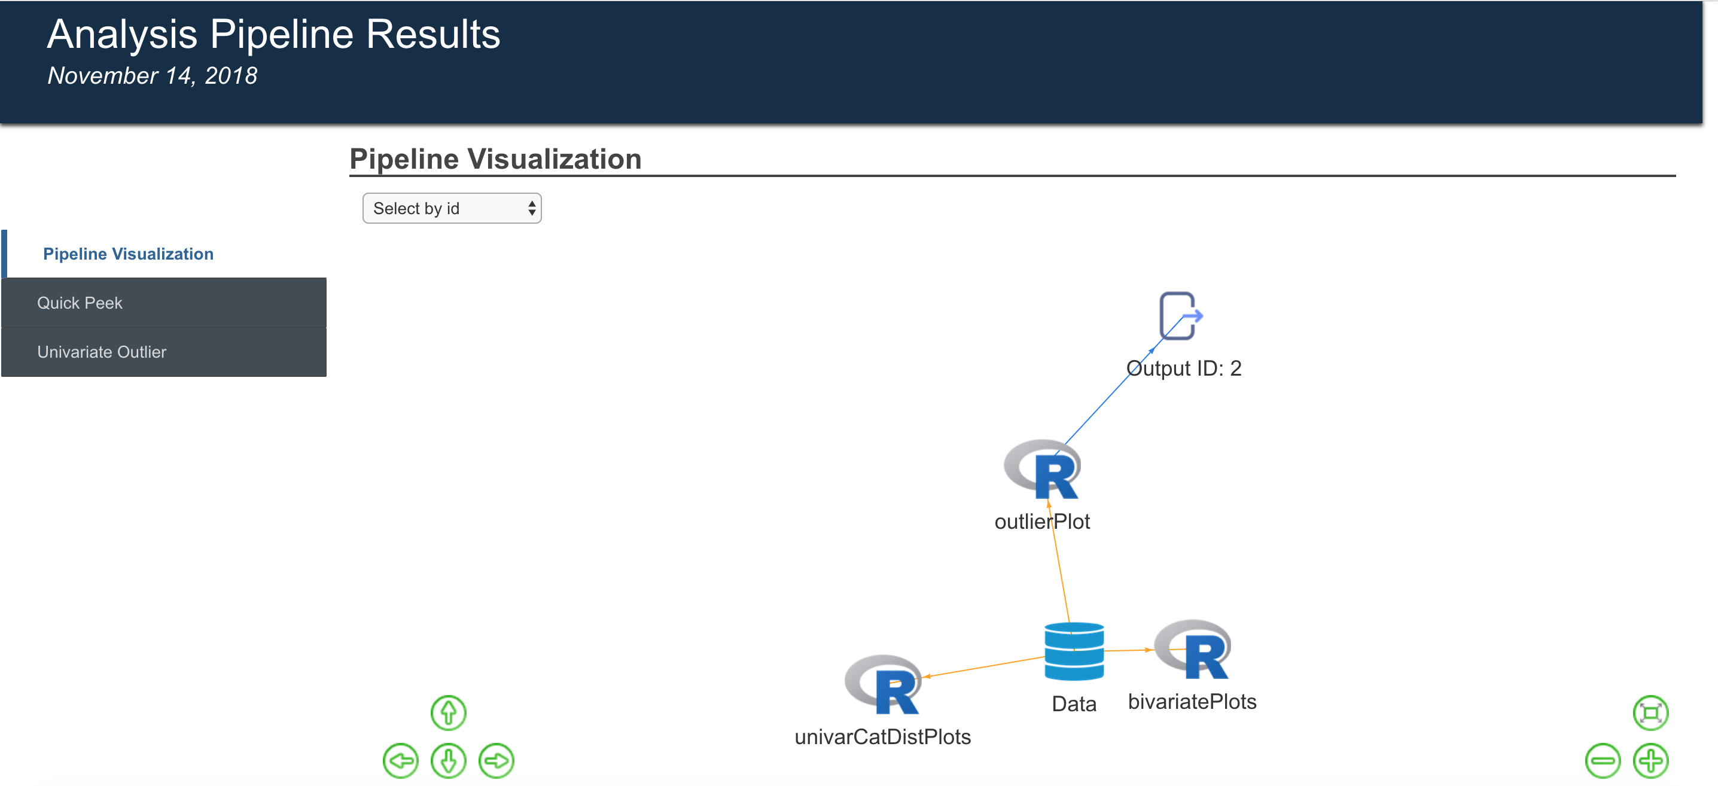Click the orange edge from Data to outlierPlot

pyautogui.click(x=1061, y=566)
